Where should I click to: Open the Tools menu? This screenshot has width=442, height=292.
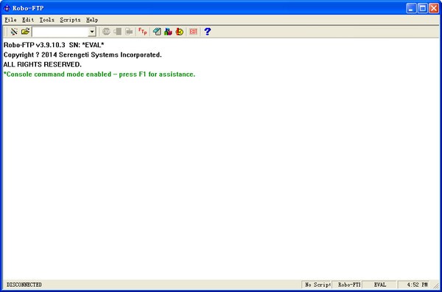(x=47, y=20)
